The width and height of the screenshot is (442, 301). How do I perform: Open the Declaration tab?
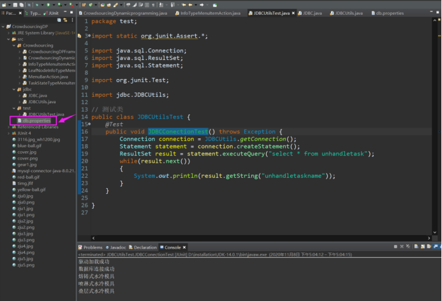coord(145,247)
